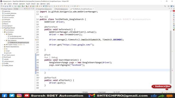The image size is (175, 98).
Task: Minimize the Package Explorer view
Action: [31, 9]
